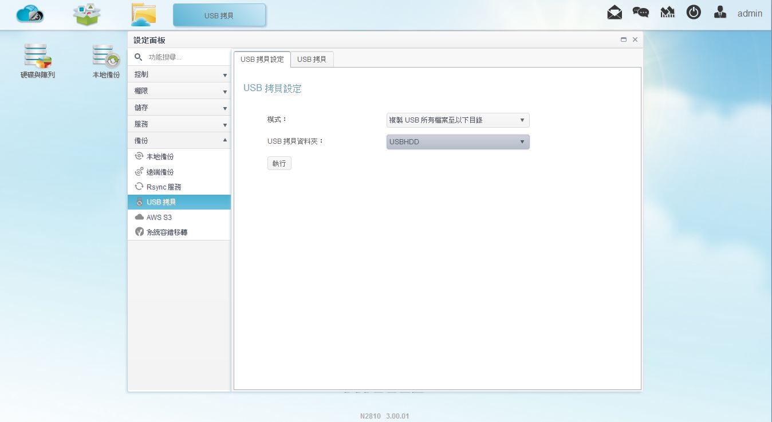Expand the 控制 section

[179, 74]
